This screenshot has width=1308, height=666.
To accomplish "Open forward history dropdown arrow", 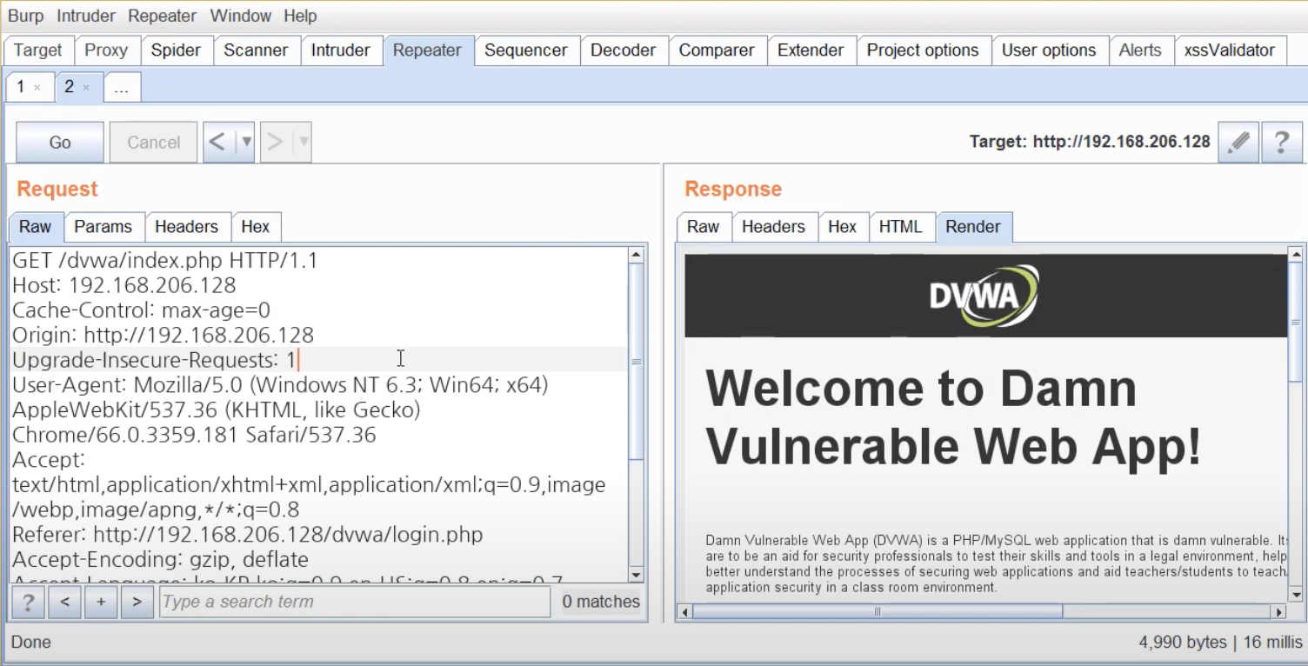I will [x=304, y=142].
